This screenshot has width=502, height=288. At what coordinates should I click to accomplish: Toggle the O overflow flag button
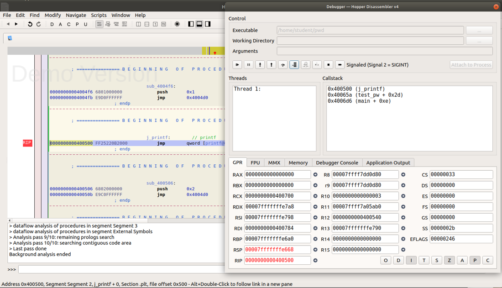click(x=386, y=260)
